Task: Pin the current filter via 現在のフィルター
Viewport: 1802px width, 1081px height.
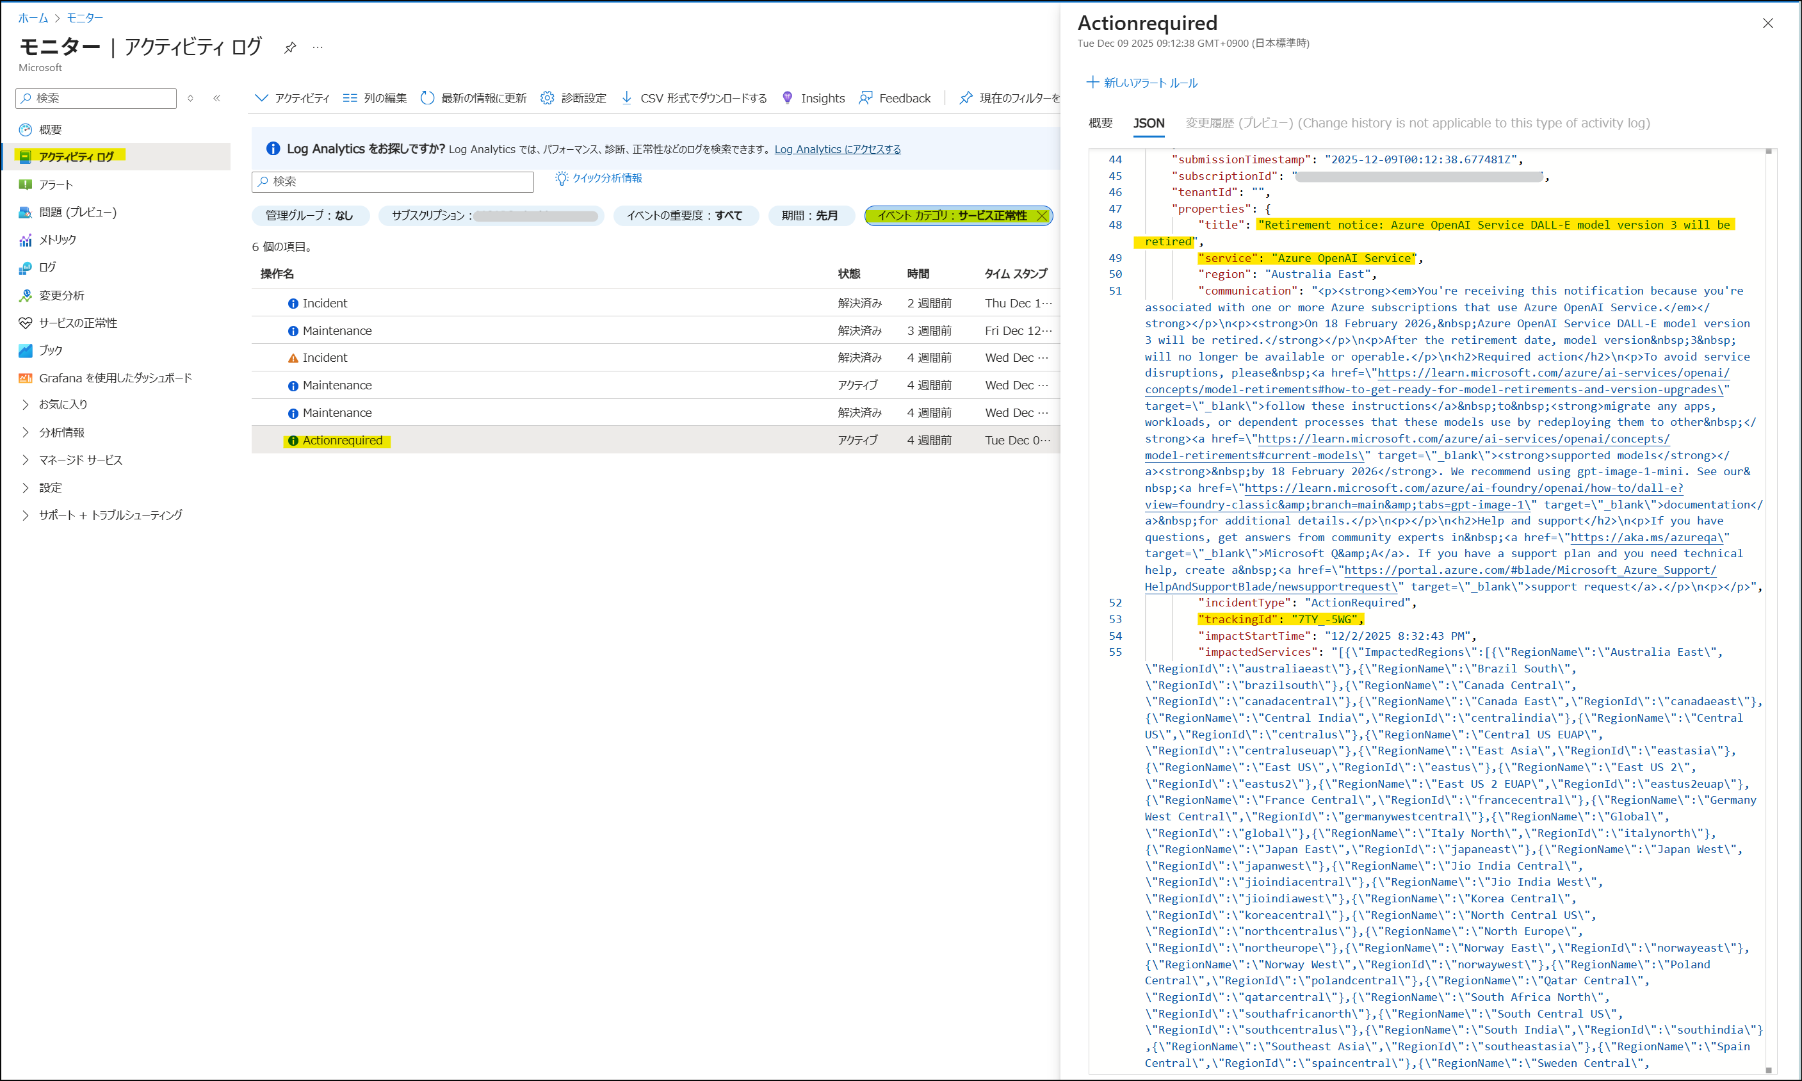Action: [x=1009, y=99]
